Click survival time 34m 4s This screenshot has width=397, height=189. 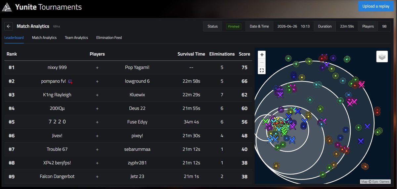point(191,122)
